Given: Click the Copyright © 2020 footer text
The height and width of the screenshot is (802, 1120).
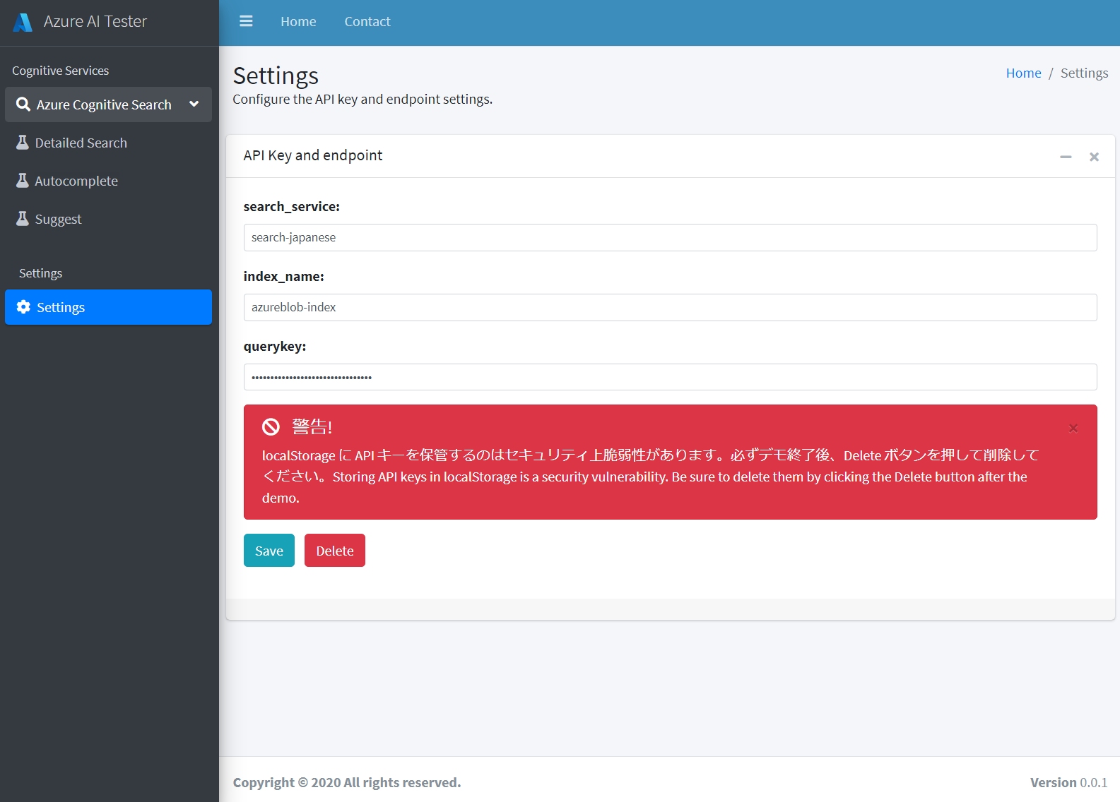Looking at the screenshot, I should point(347,782).
